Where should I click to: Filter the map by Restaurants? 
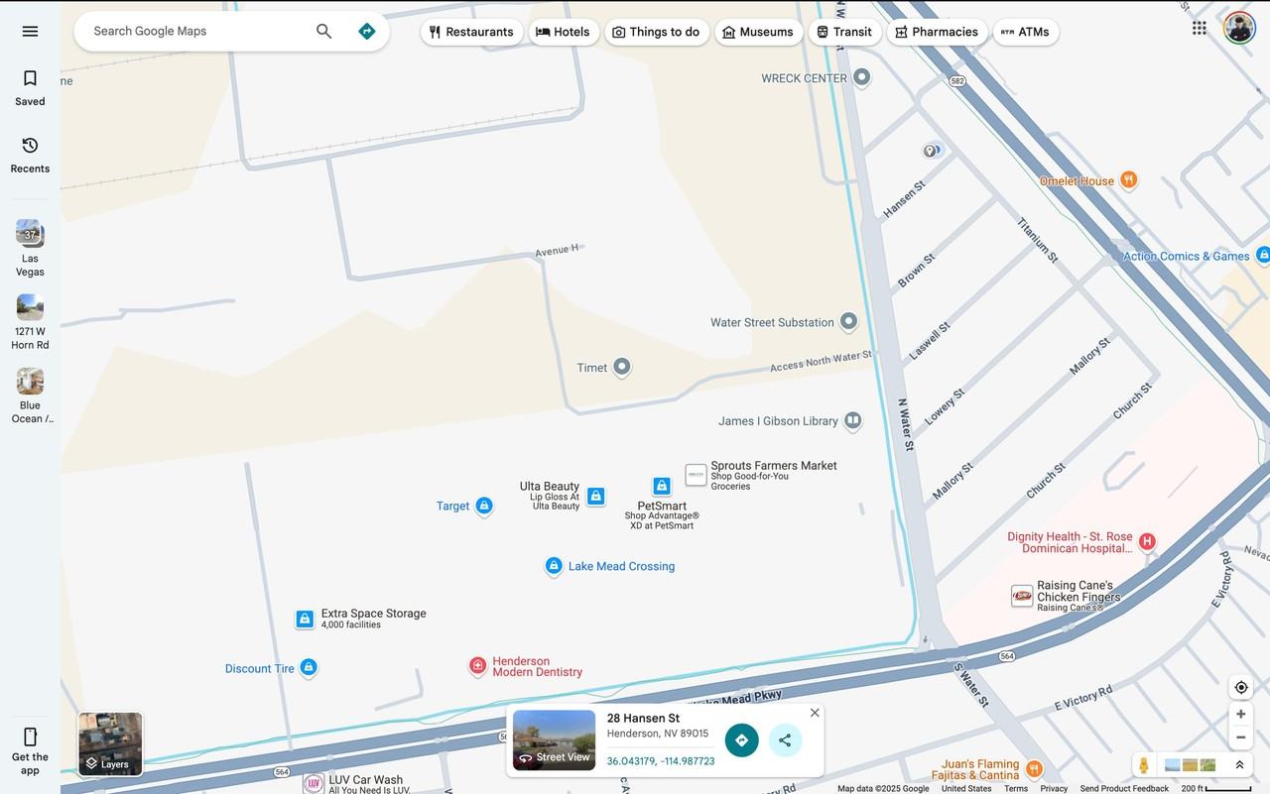pyautogui.click(x=471, y=32)
